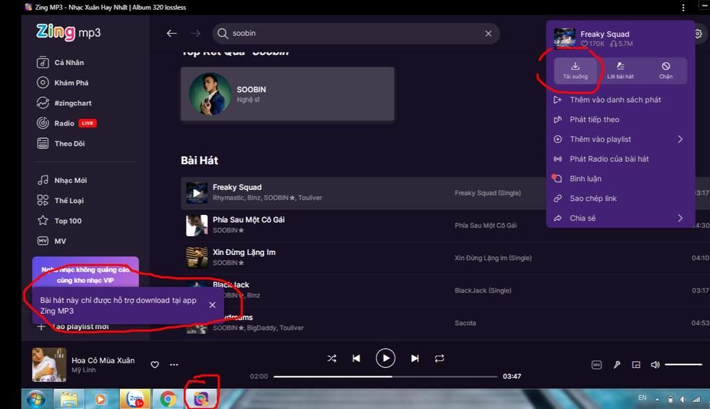Open Freaky Squad (Single) album link
The width and height of the screenshot is (710, 409).
point(487,193)
